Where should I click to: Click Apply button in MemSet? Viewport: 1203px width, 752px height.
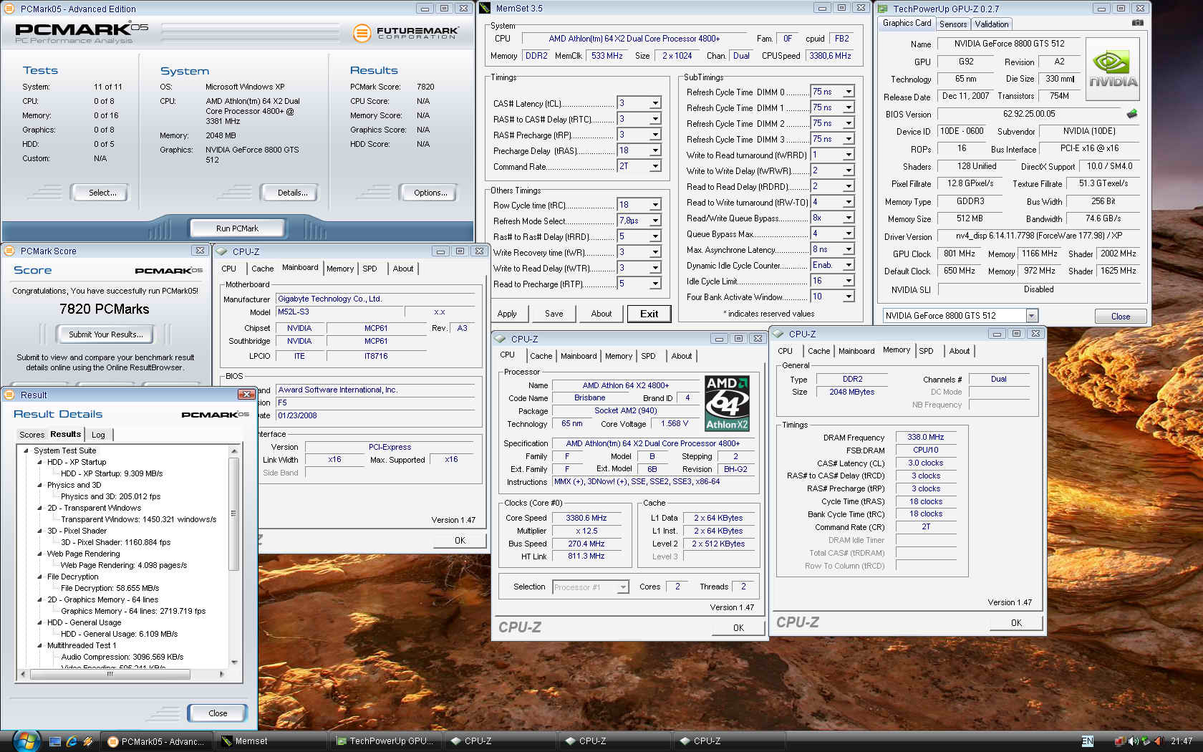point(507,314)
